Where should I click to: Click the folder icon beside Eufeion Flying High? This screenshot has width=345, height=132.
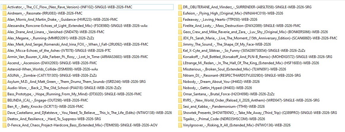coord(180,13)
